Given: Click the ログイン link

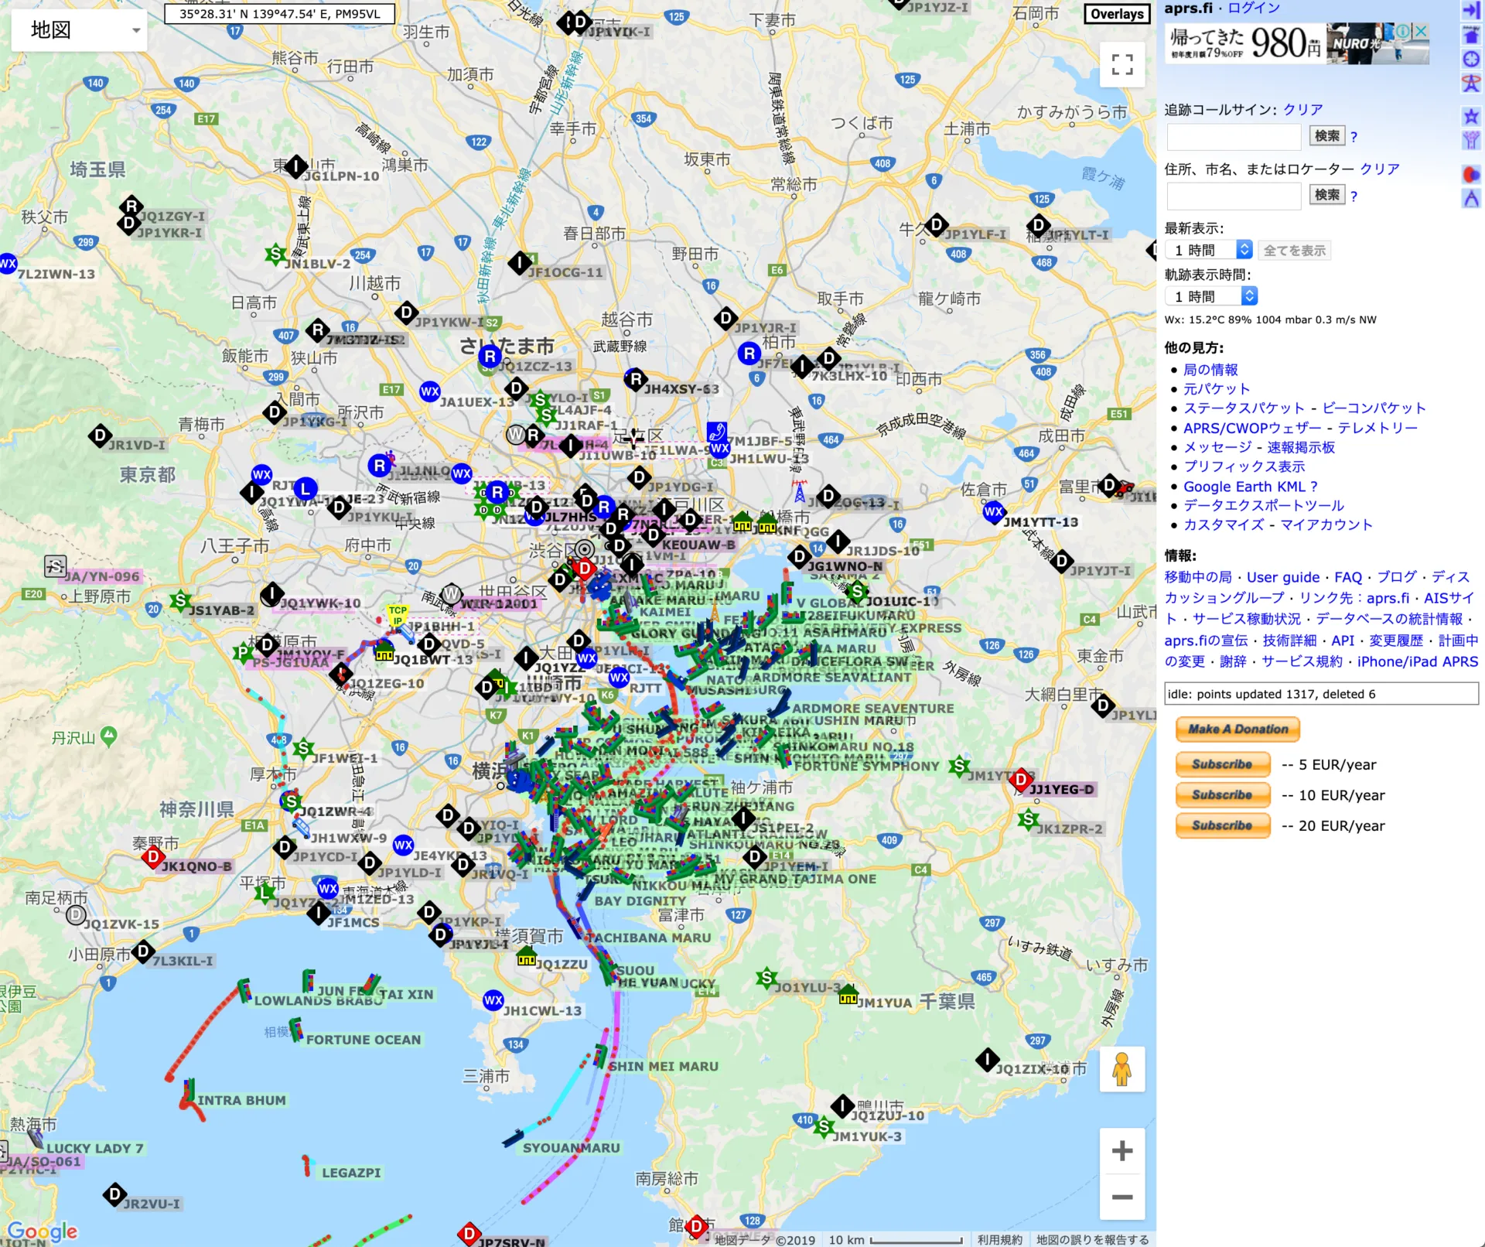Looking at the screenshot, I should click(x=1254, y=9).
